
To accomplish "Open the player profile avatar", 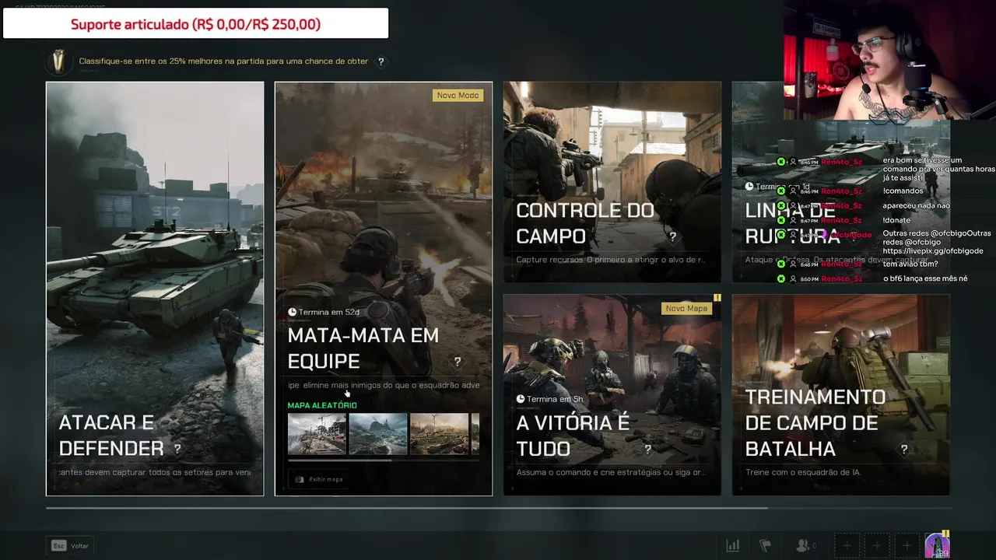I will pyautogui.click(x=937, y=545).
